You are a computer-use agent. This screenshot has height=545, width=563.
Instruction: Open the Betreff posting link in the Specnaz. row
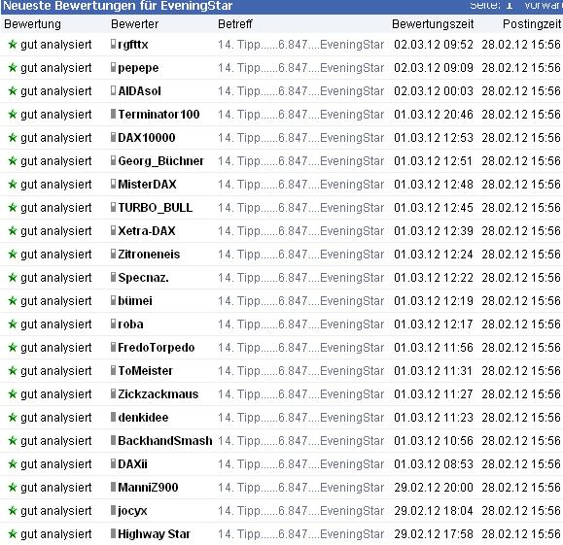300,278
